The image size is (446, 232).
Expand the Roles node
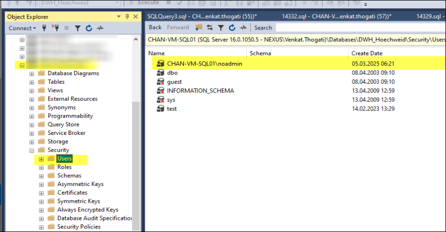[x=41, y=168]
